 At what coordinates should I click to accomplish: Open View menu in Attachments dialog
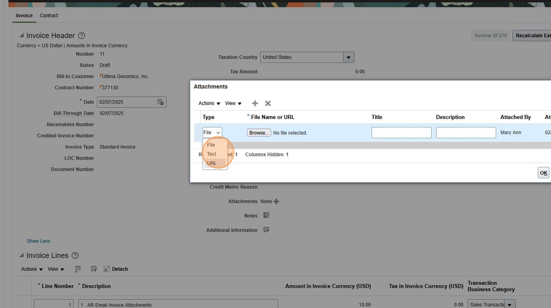tap(233, 103)
